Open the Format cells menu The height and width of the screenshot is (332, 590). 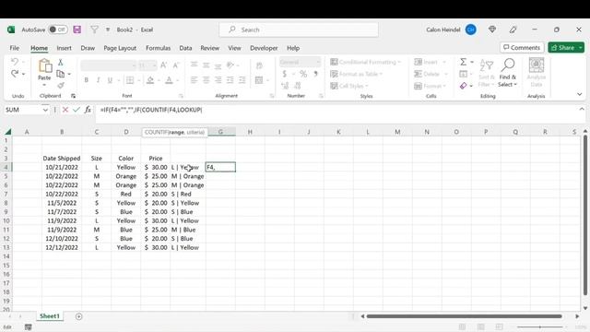click(x=431, y=86)
